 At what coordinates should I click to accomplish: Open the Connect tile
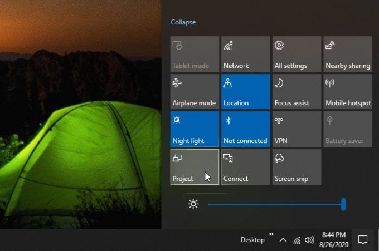[x=246, y=167]
